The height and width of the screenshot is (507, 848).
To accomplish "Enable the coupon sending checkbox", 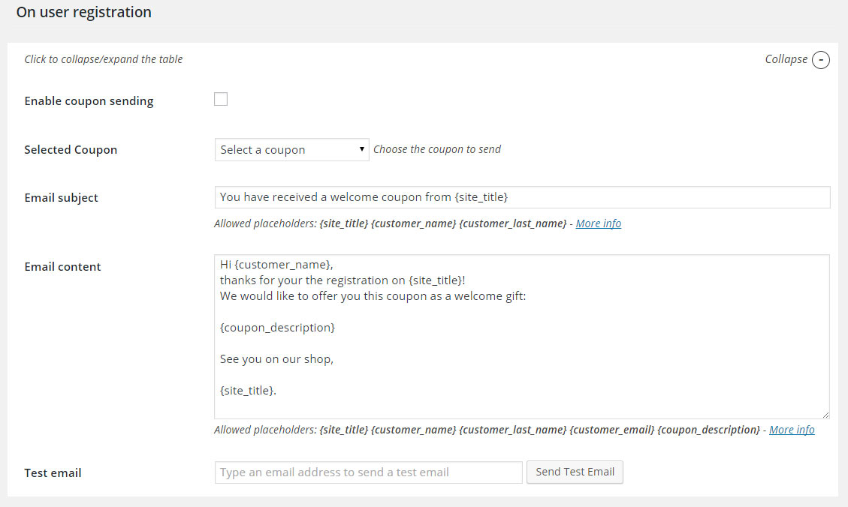I will point(221,99).
